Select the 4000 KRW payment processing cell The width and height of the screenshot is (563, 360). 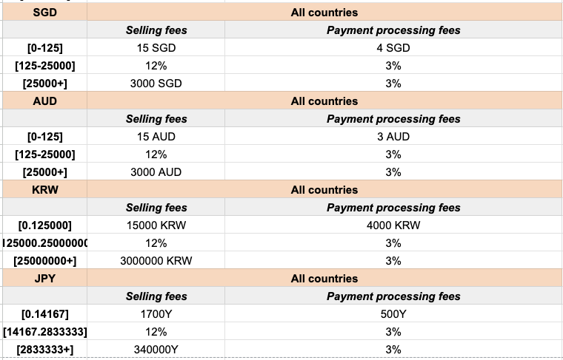393,225
